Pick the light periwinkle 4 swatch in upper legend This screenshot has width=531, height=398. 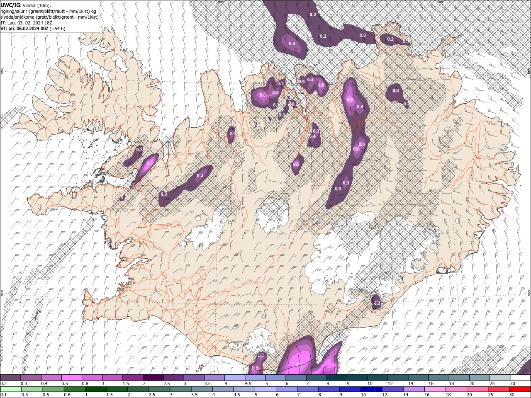[235, 378]
